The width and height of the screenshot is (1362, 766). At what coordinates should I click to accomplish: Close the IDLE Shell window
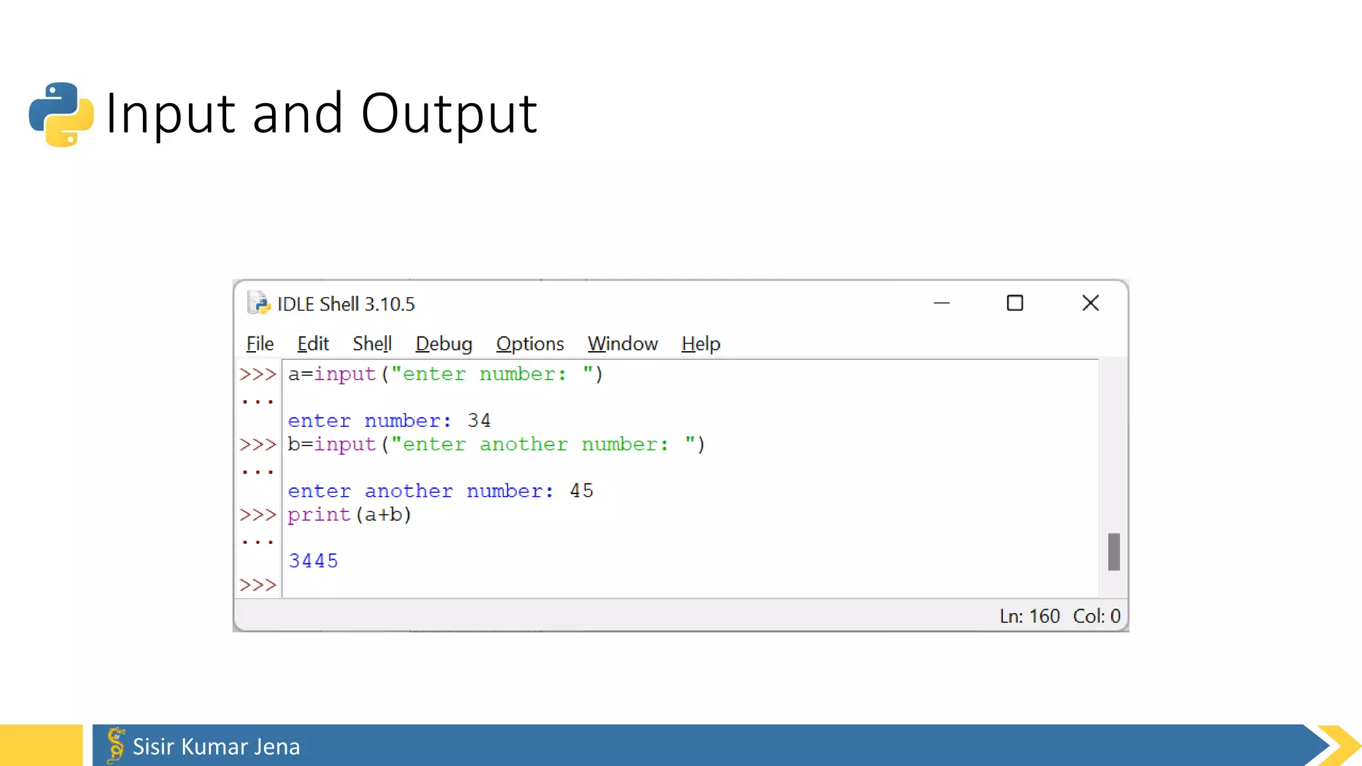[1090, 303]
